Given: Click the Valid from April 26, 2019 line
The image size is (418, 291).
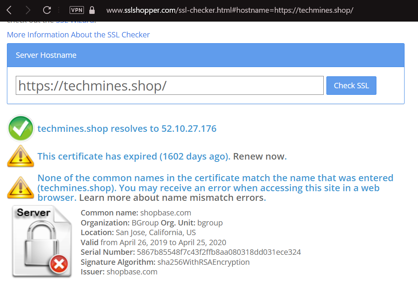Looking at the screenshot, I should [153, 242].
